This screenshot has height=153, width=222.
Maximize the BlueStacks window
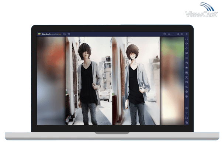coord(178,34)
